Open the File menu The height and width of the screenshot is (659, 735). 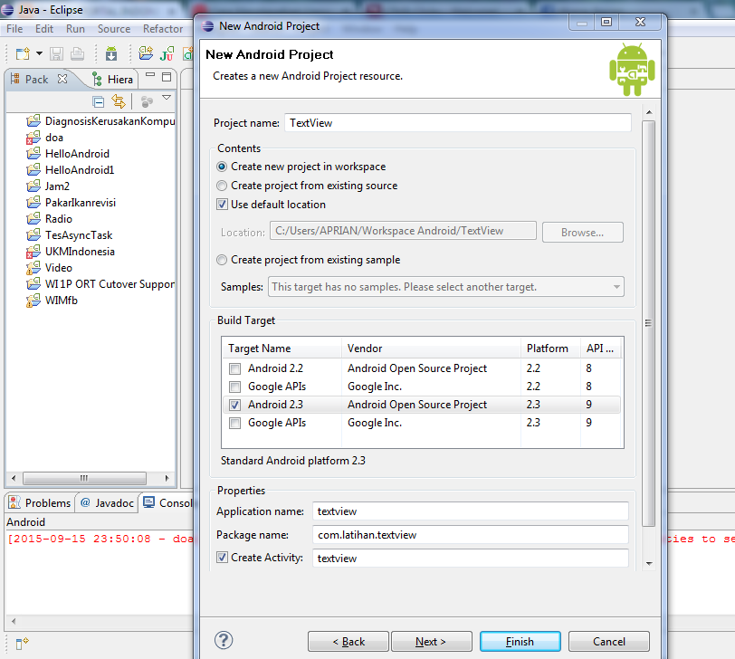pyautogui.click(x=14, y=29)
